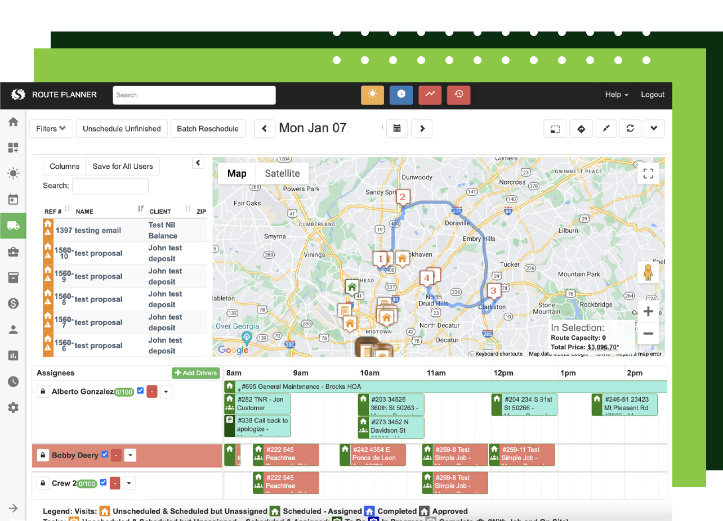Click the Add Drivers button
Screen dimensions: 723x521
195,373
